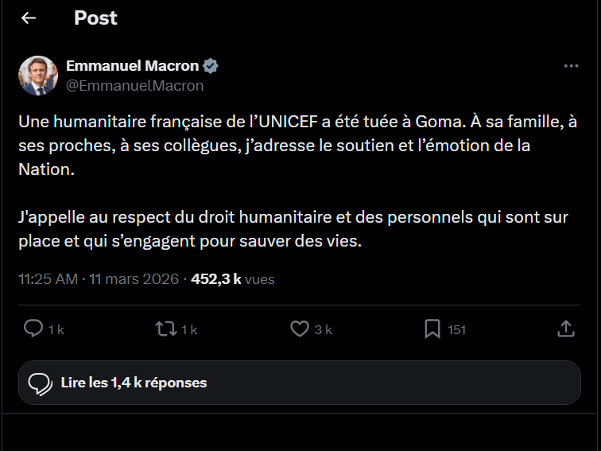Click the back arrow icon
The width and height of the screenshot is (601, 451).
29,18
